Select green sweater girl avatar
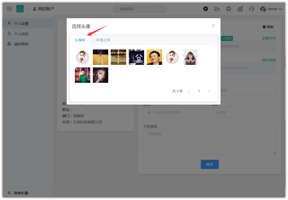Image resolution: width=288 pixels, height=200 pixels. [x=83, y=75]
